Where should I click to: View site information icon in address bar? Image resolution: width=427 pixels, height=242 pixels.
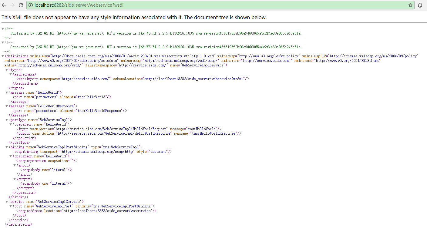[x=31, y=5]
